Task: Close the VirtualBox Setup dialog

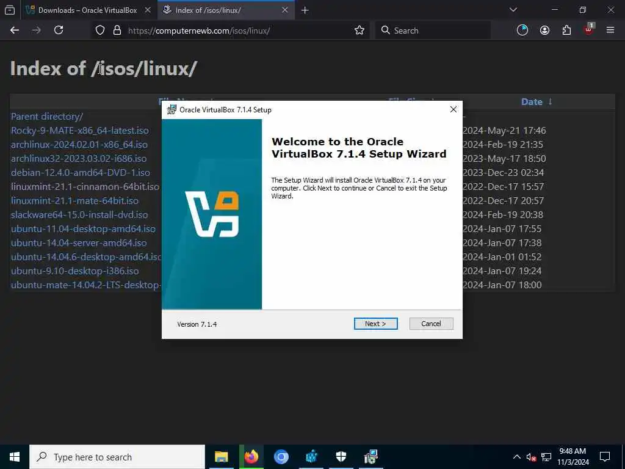Action: [x=453, y=109]
